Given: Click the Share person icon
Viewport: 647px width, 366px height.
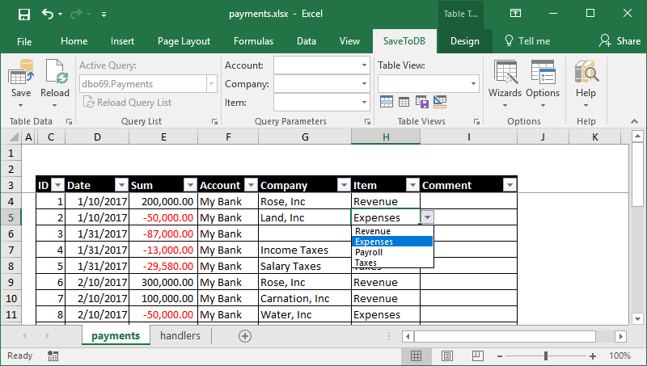Looking at the screenshot, I should click(605, 41).
